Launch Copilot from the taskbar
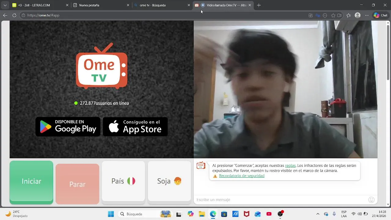 [x=191, y=214]
